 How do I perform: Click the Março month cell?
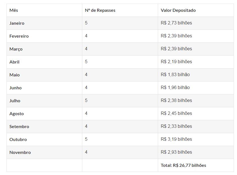click(16, 49)
